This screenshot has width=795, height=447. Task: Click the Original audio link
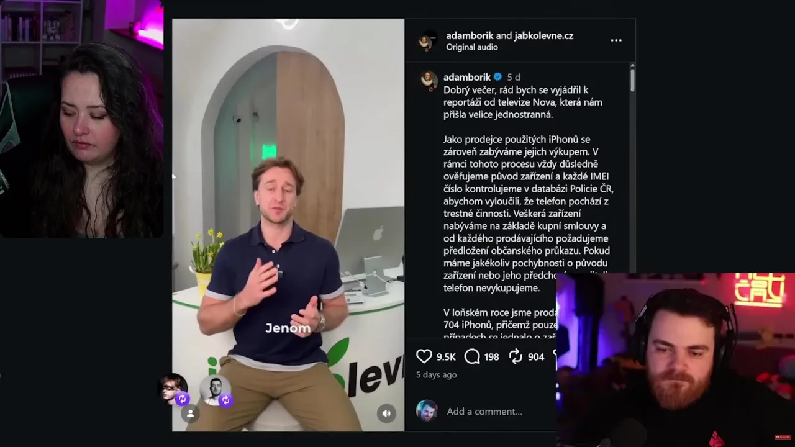pos(471,47)
